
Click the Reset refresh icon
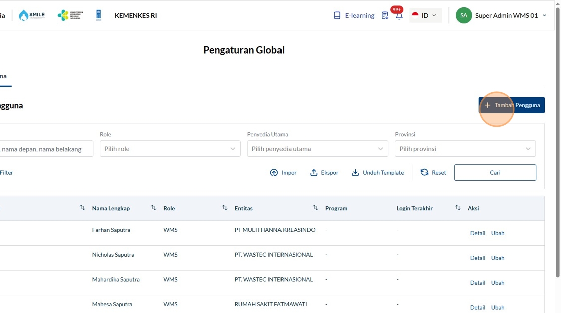pos(424,172)
